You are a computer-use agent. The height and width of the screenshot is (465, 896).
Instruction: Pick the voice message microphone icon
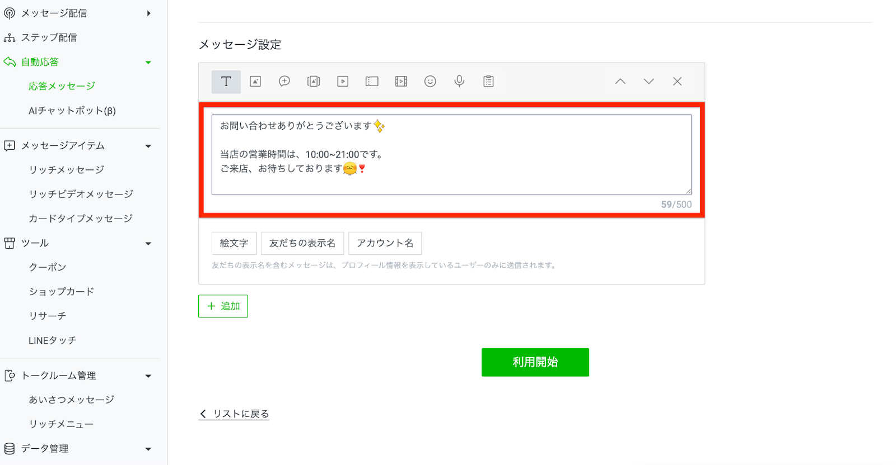pyautogui.click(x=459, y=82)
